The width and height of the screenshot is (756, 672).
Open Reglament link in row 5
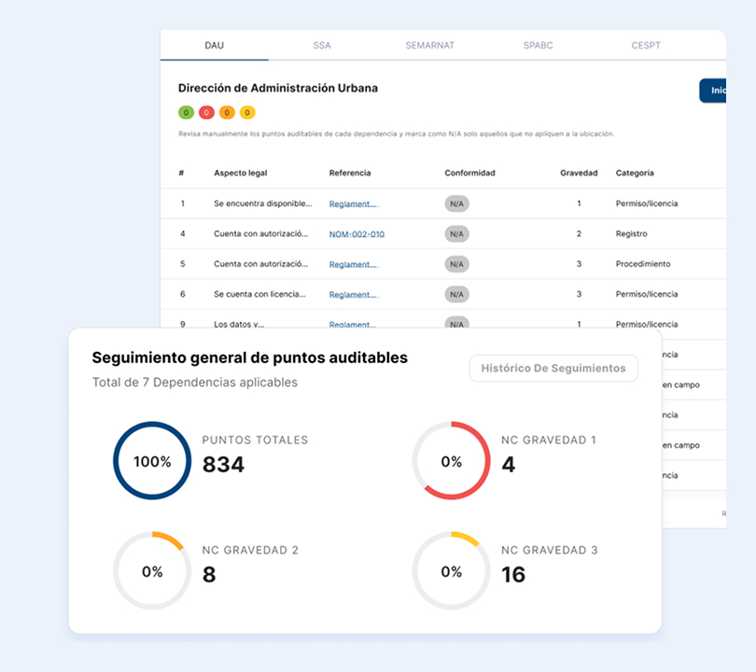click(354, 265)
